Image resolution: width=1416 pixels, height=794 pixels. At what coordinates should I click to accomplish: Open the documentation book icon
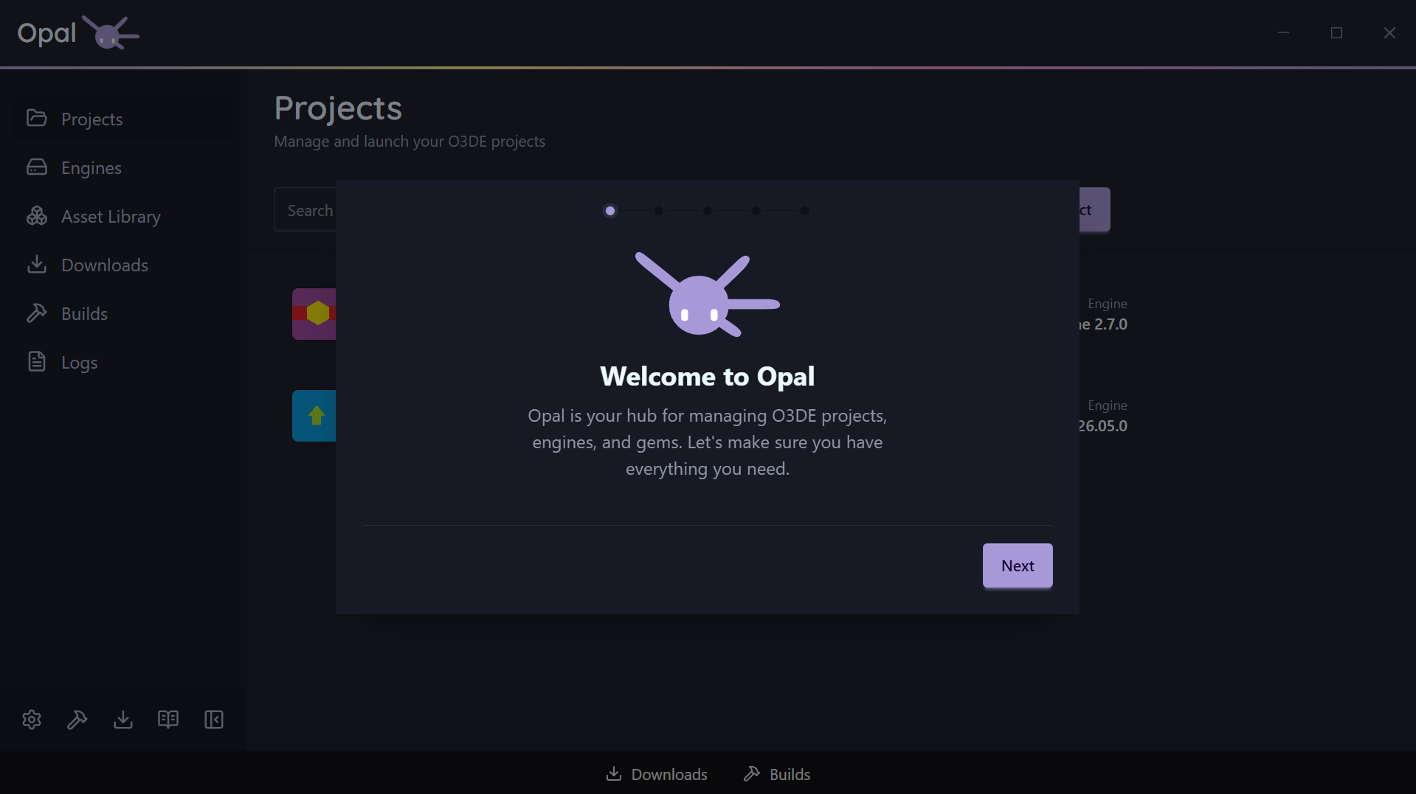click(x=168, y=720)
